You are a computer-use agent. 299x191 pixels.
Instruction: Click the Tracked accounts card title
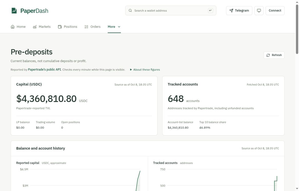coord(183,84)
